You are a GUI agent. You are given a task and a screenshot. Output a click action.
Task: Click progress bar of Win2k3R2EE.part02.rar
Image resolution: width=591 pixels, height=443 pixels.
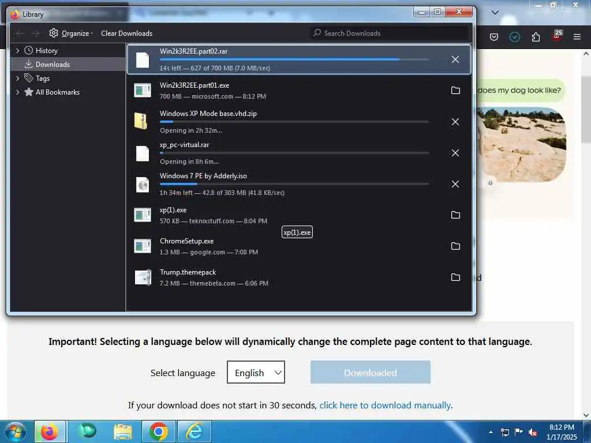pos(294,59)
